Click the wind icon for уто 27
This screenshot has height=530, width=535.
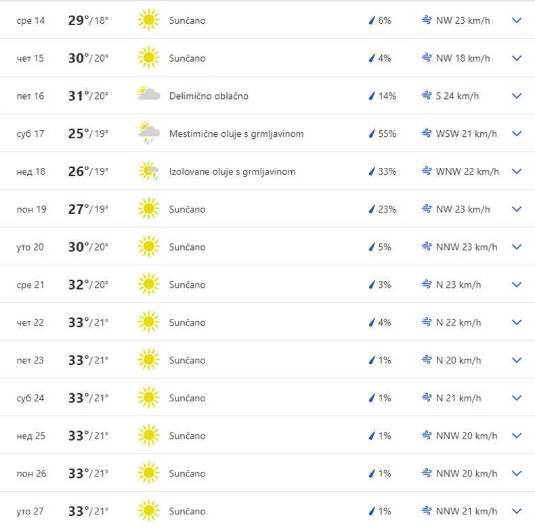tap(426, 511)
